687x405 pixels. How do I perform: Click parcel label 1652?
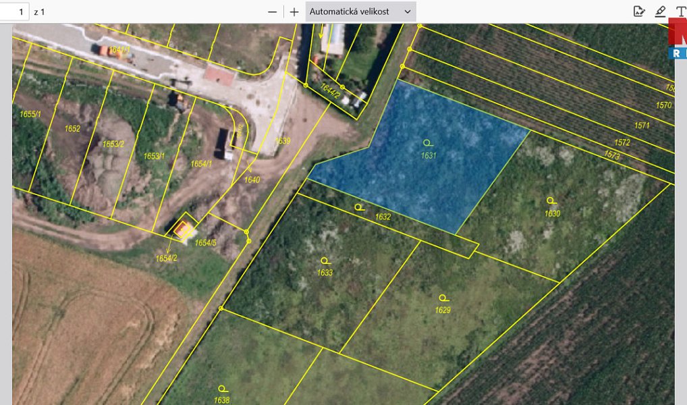click(x=72, y=128)
